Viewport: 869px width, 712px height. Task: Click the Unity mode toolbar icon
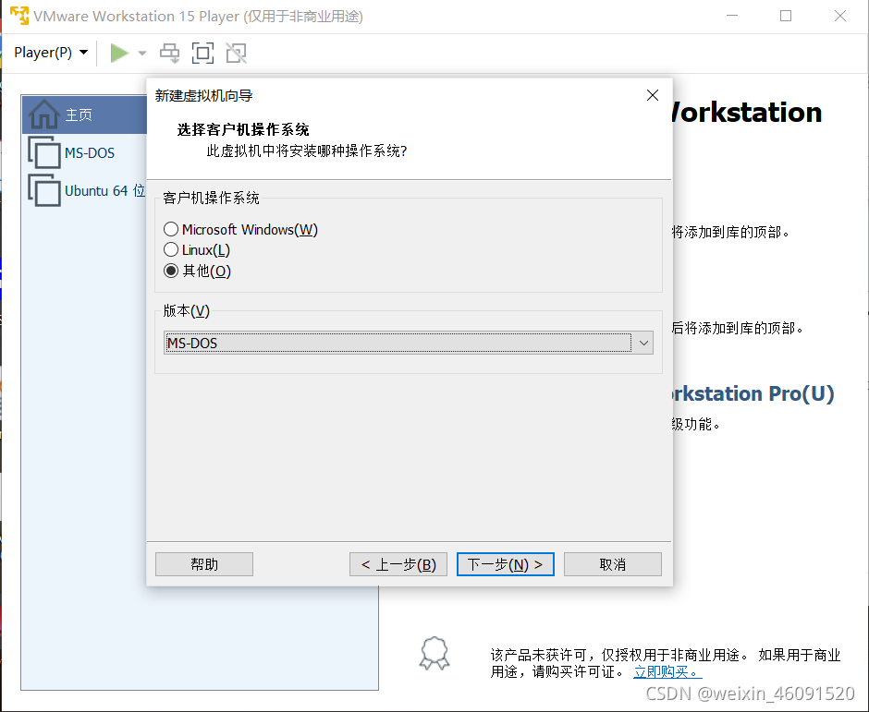[x=236, y=53]
